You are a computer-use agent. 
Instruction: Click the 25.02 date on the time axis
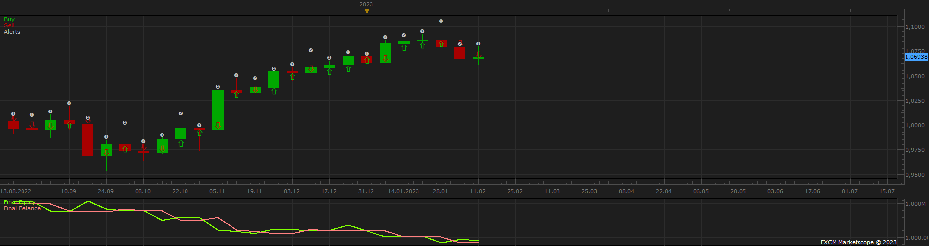pyautogui.click(x=515, y=191)
